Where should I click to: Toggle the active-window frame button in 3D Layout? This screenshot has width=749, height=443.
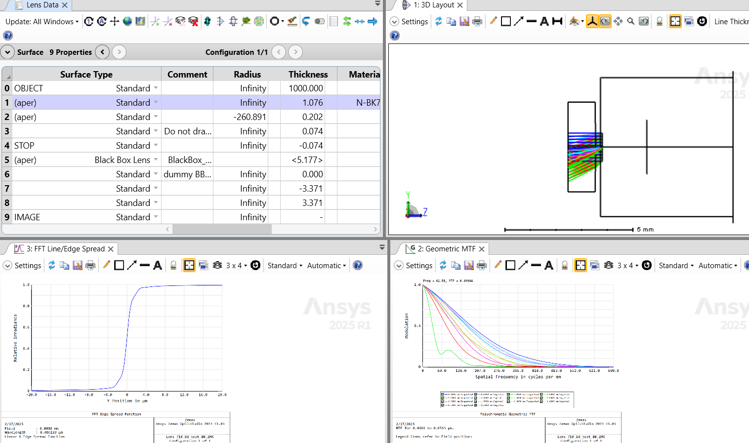[x=675, y=21]
